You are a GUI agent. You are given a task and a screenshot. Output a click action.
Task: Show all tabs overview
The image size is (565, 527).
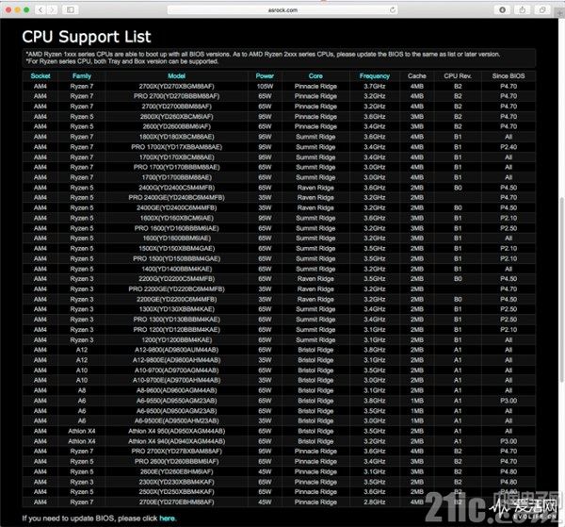point(542,9)
